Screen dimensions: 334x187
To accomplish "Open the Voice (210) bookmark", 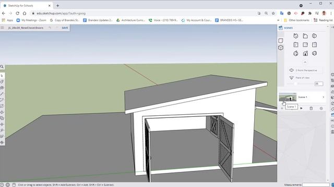I will click(x=163, y=20).
